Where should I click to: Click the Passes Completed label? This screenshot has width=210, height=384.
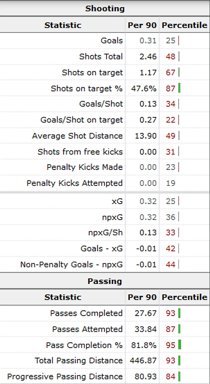pyautogui.click(x=86, y=313)
